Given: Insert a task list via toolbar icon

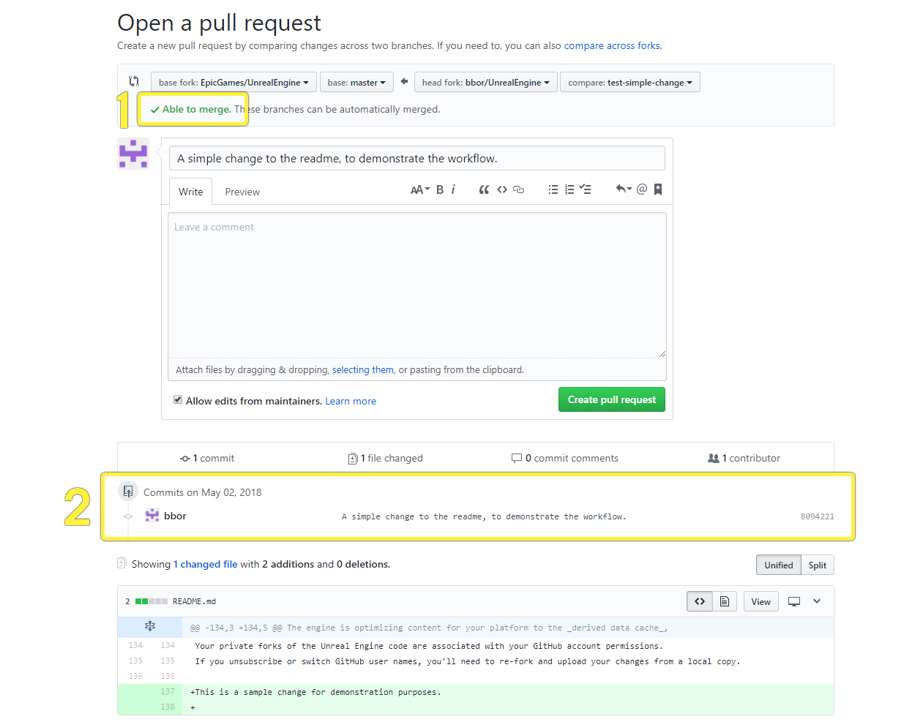Looking at the screenshot, I should click(x=586, y=189).
